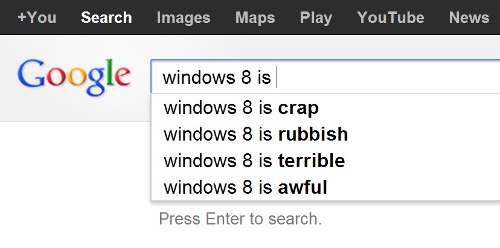Click the Google logo
Screen dimensions: 500x248
coord(74,76)
